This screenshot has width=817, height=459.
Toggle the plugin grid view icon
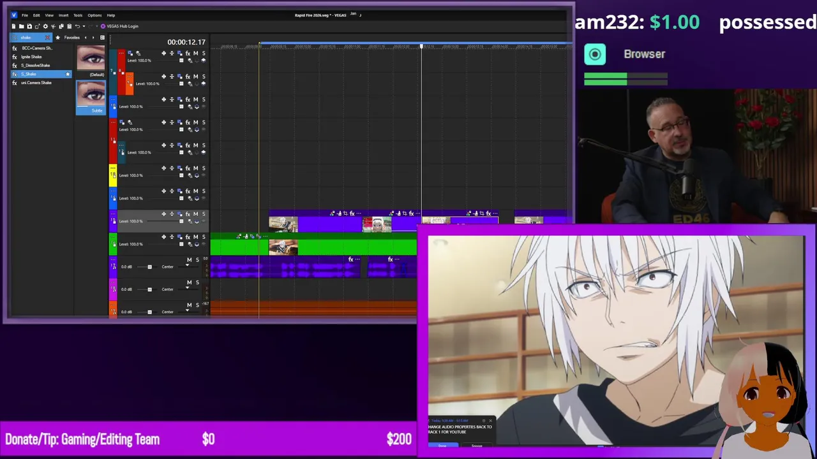click(x=102, y=38)
